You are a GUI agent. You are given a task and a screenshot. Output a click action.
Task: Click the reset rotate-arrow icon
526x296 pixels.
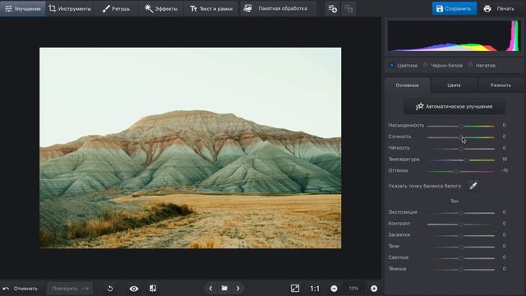110,289
